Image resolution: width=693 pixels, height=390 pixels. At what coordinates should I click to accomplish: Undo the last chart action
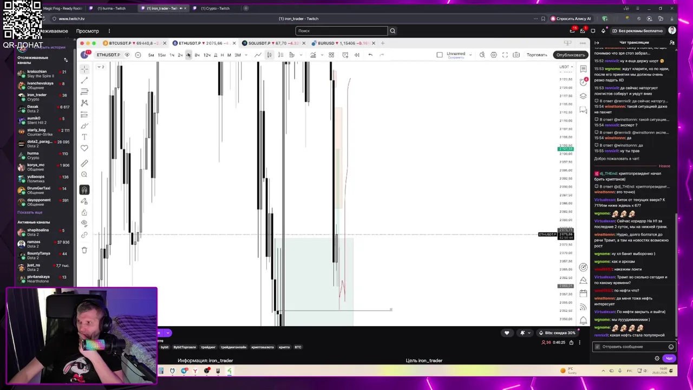pos(370,55)
